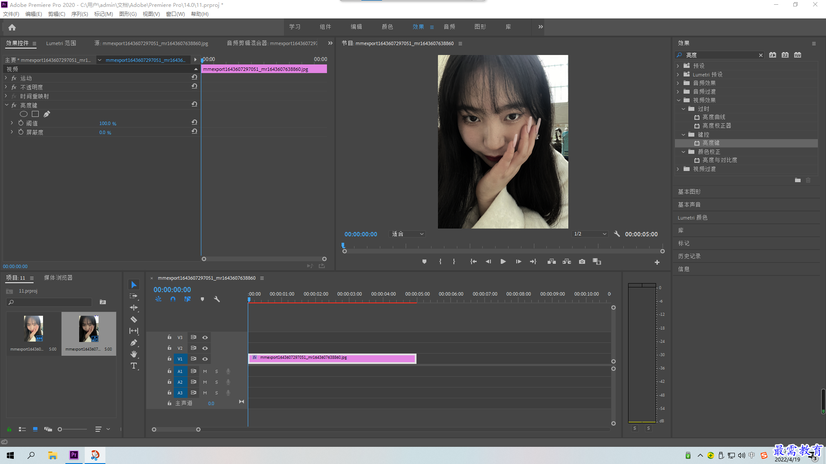Click the Extract button in program monitor
826x464 pixels.
567,261
